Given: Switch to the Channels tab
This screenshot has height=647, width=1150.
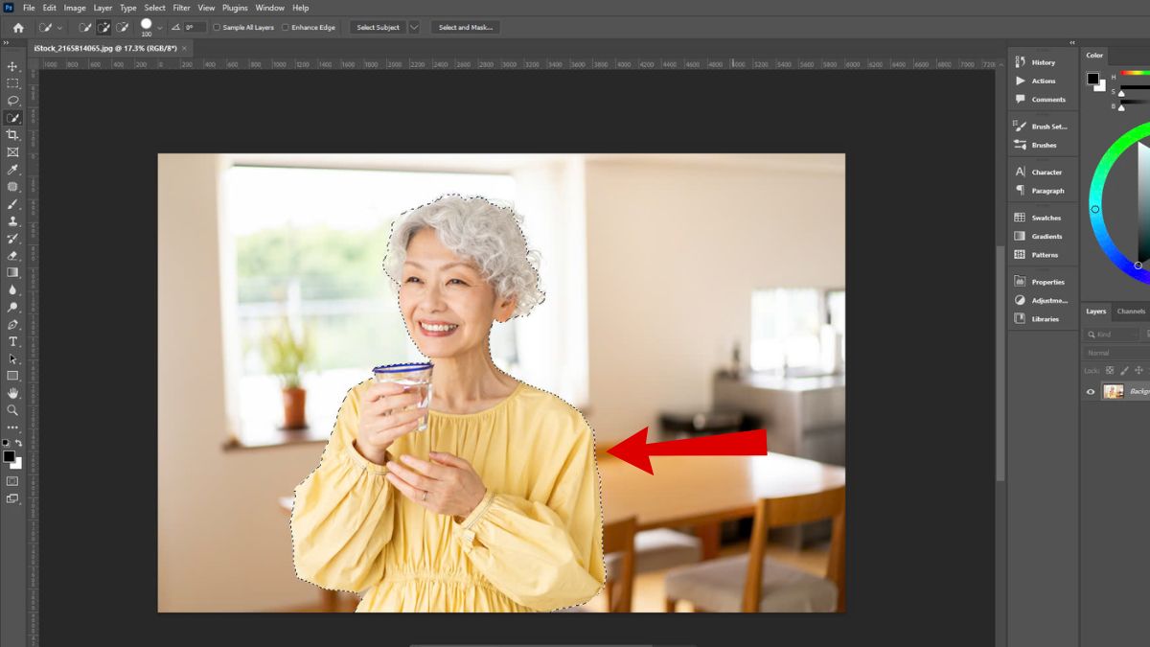Looking at the screenshot, I should tap(1131, 312).
